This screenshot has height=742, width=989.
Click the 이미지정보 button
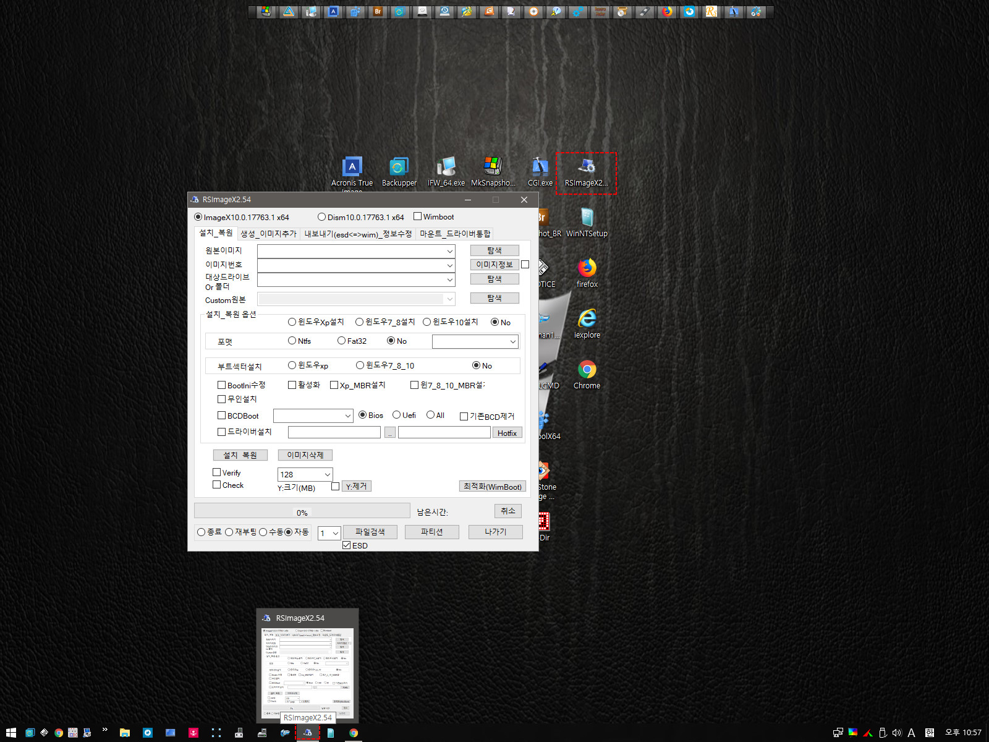494,265
